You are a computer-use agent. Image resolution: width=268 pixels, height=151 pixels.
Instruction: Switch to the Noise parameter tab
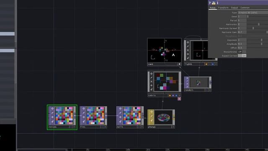(x=212, y=8)
